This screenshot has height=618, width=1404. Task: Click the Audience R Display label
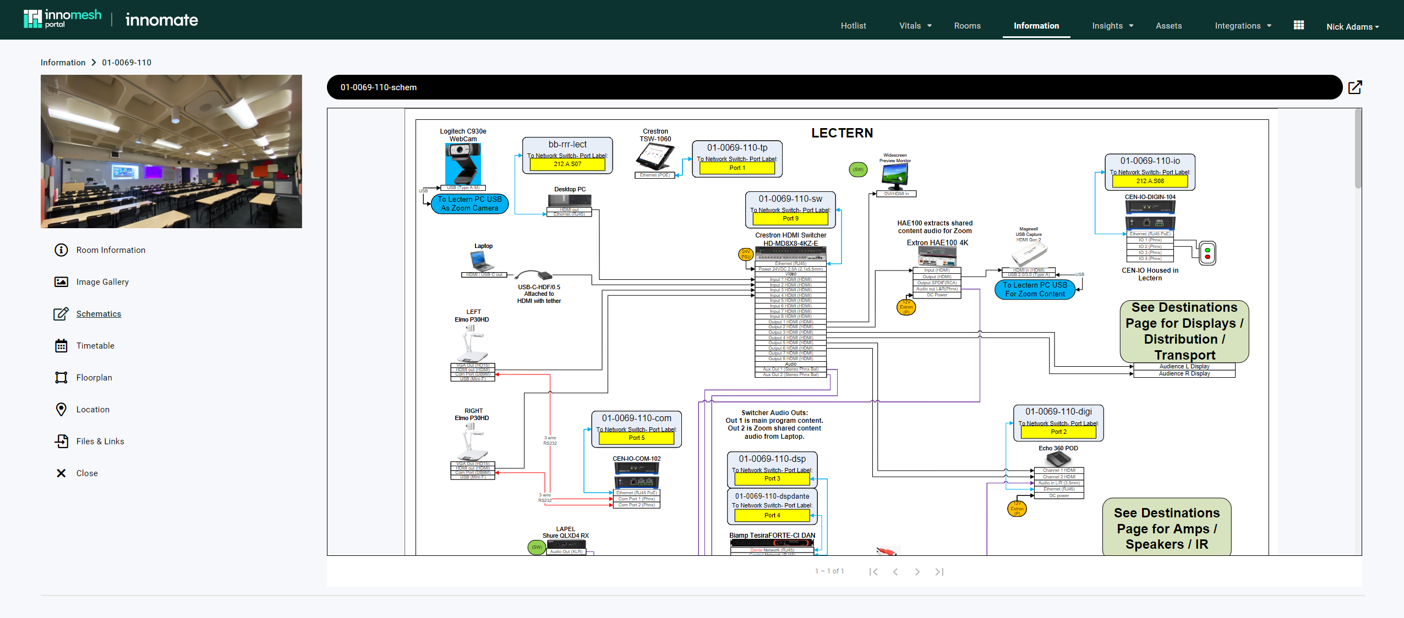coord(1184,374)
